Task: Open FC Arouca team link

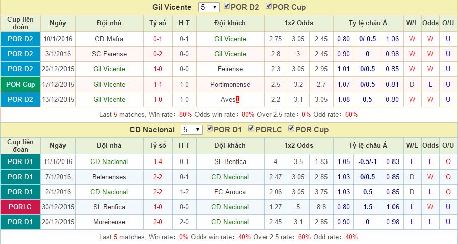Action: (230, 192)
